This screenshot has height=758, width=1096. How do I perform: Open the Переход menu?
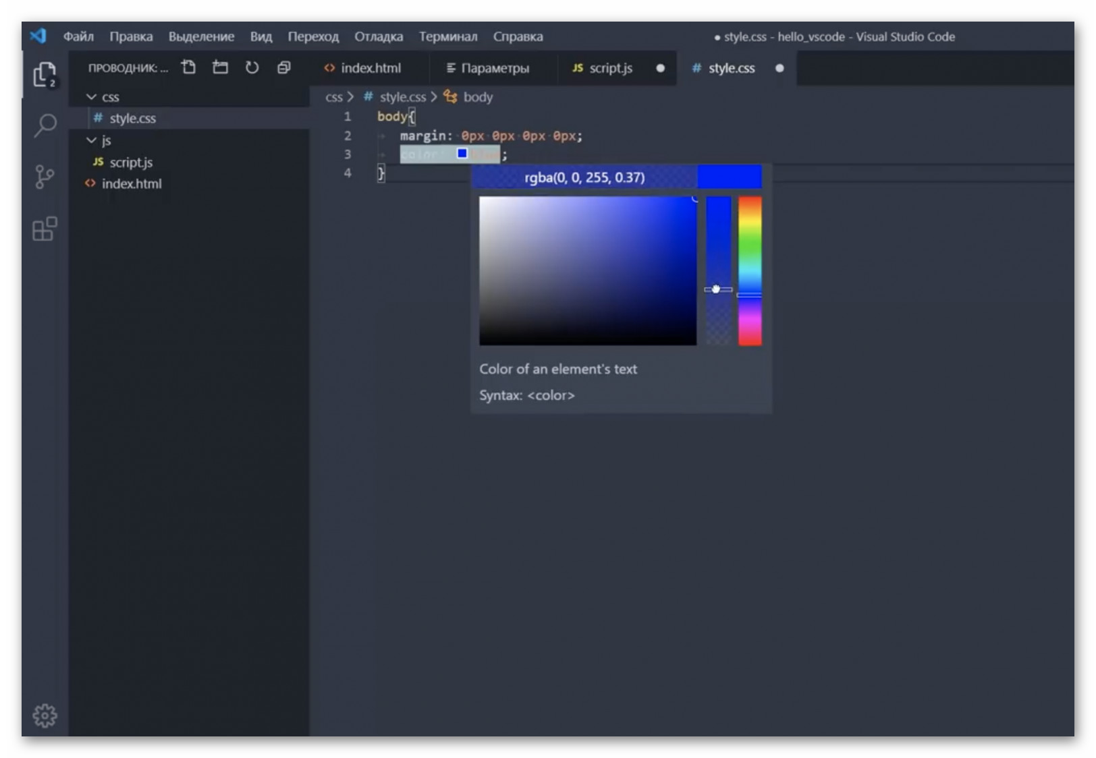pos(313,36)
